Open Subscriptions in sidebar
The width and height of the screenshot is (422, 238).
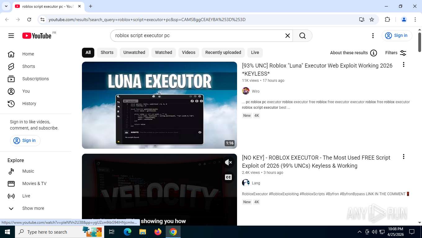point(36,79)
